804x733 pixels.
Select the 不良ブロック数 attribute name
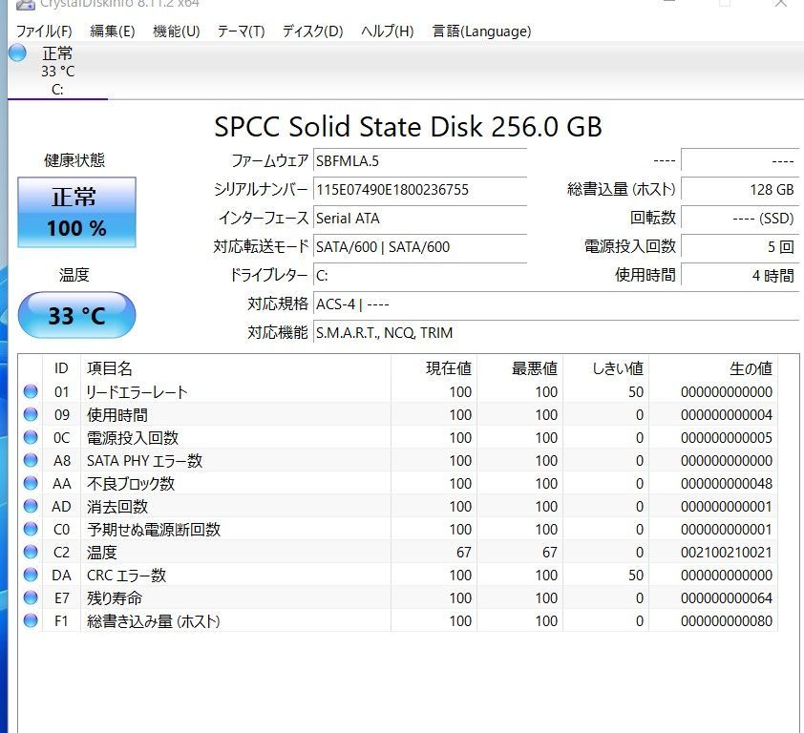point(131,484)
